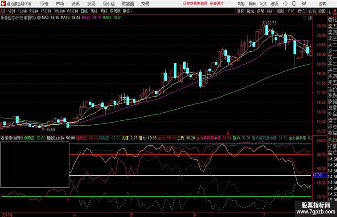Viewport: 337px width, 217px height.
Task: Switch to 60分钟 period tab
Action: point(73,11)
